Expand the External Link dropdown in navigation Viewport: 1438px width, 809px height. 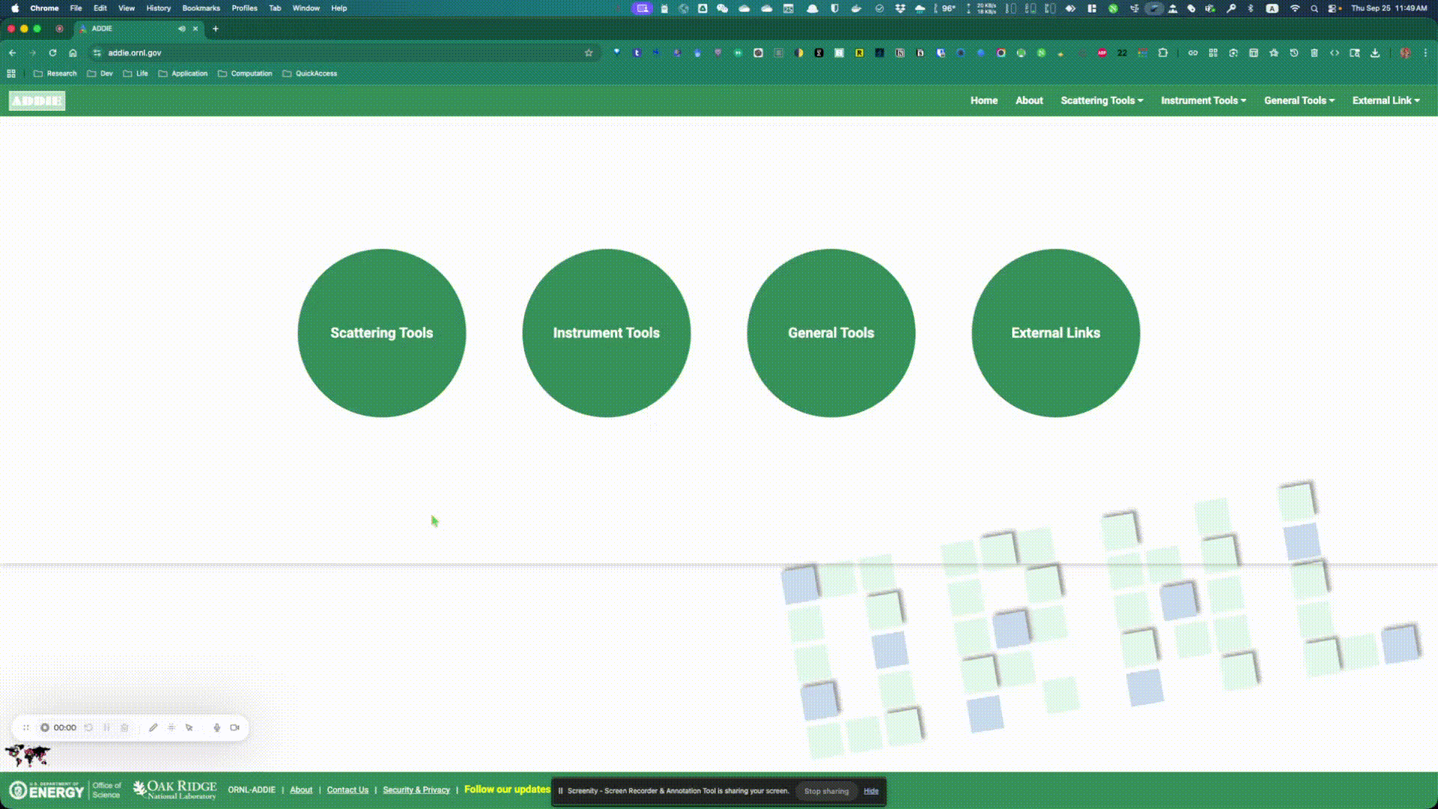[x=1385, y=100]
